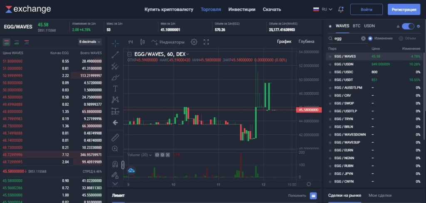Click the exchange logo

(28, 9)
